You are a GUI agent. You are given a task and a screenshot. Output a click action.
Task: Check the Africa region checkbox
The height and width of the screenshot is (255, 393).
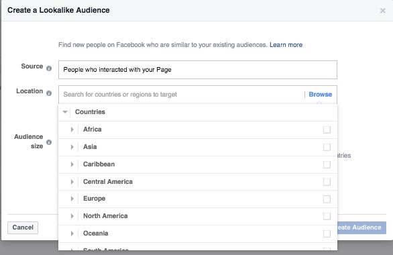327,130
